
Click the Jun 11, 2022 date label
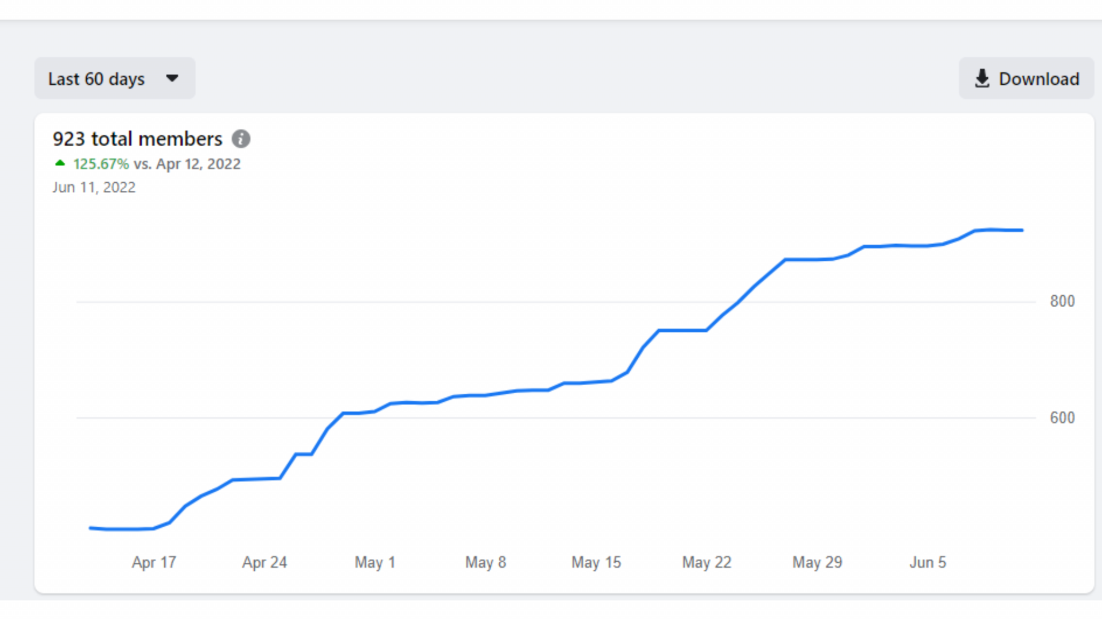pyautogui.click(x=94, y=187)
